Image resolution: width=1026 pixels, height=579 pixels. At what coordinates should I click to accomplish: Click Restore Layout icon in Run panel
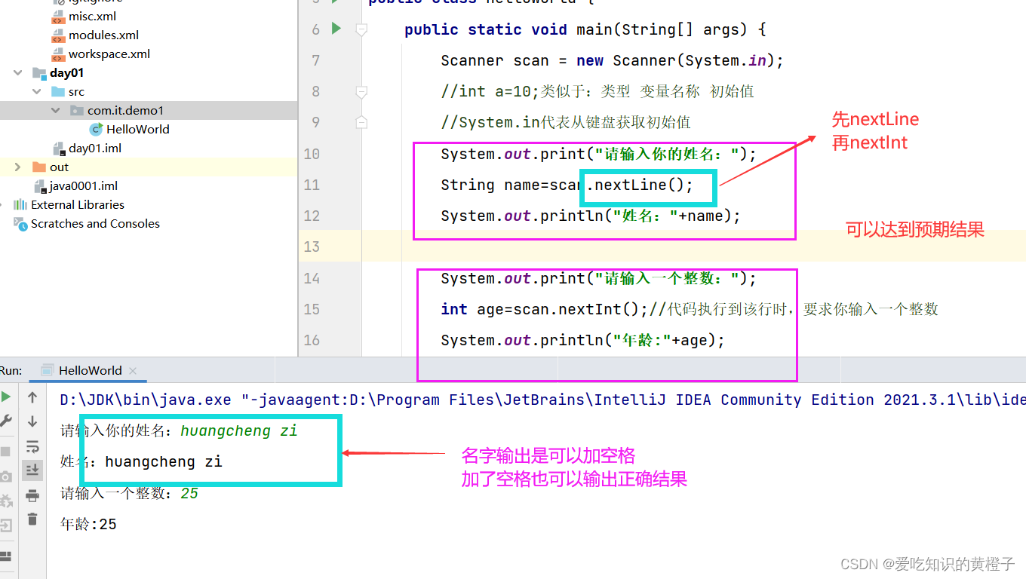[x=6, y=556]
